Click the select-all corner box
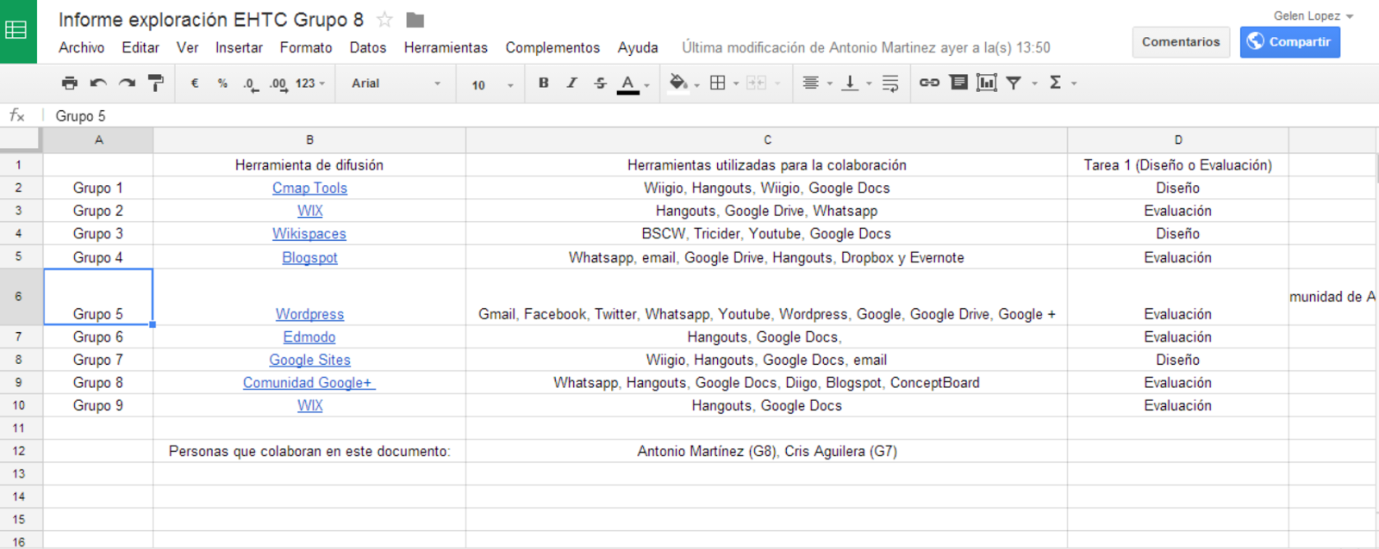The width and height of the screenshot is (1379, 549). (20, 139)
